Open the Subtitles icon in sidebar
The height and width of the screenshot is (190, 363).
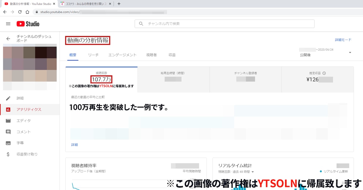pos(8,143)
